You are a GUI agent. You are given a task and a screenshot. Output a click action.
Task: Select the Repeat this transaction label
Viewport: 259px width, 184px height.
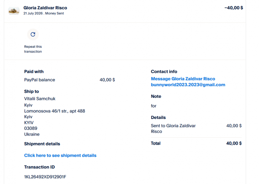coord(33,49)
